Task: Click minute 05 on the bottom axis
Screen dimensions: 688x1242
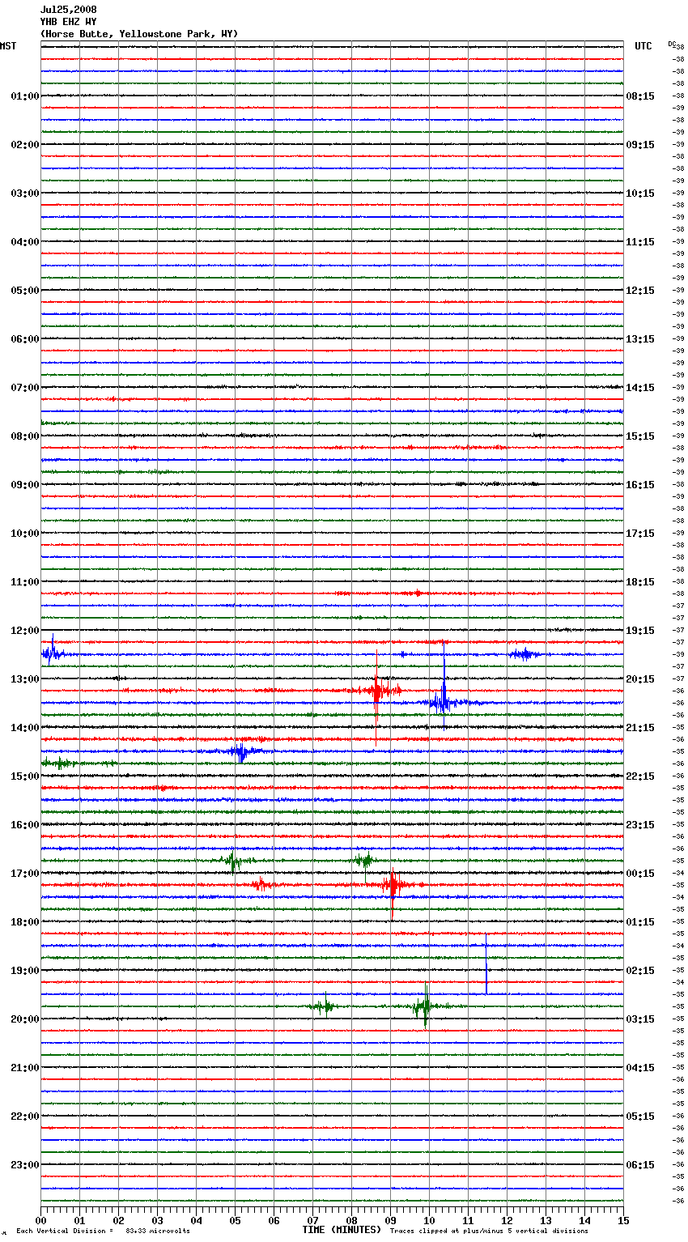Action: click(235, 1220)
